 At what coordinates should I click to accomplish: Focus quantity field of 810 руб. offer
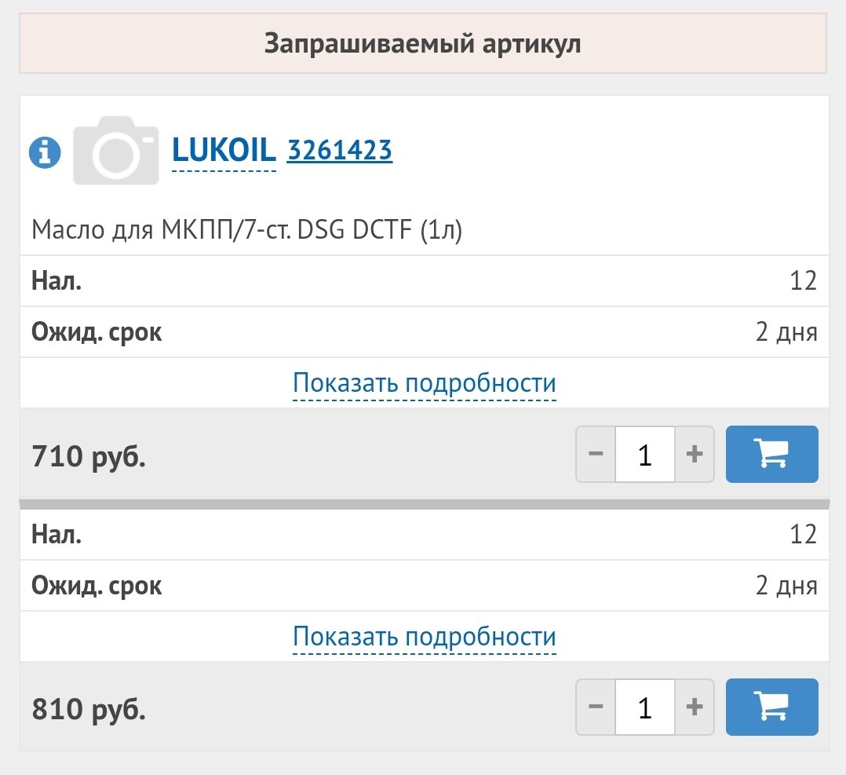pyautogui.click(x=645, y=707)
